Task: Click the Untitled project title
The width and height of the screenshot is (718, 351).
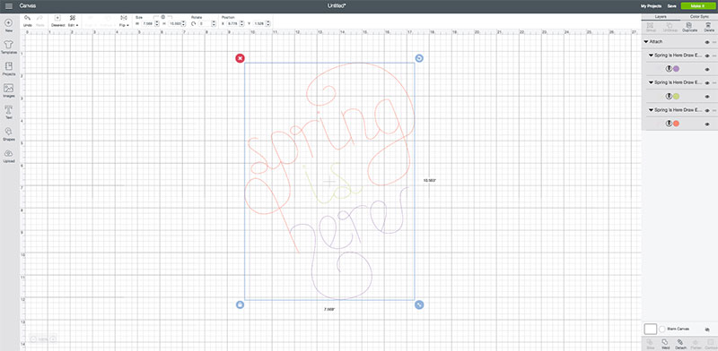Action: (336, 6)
